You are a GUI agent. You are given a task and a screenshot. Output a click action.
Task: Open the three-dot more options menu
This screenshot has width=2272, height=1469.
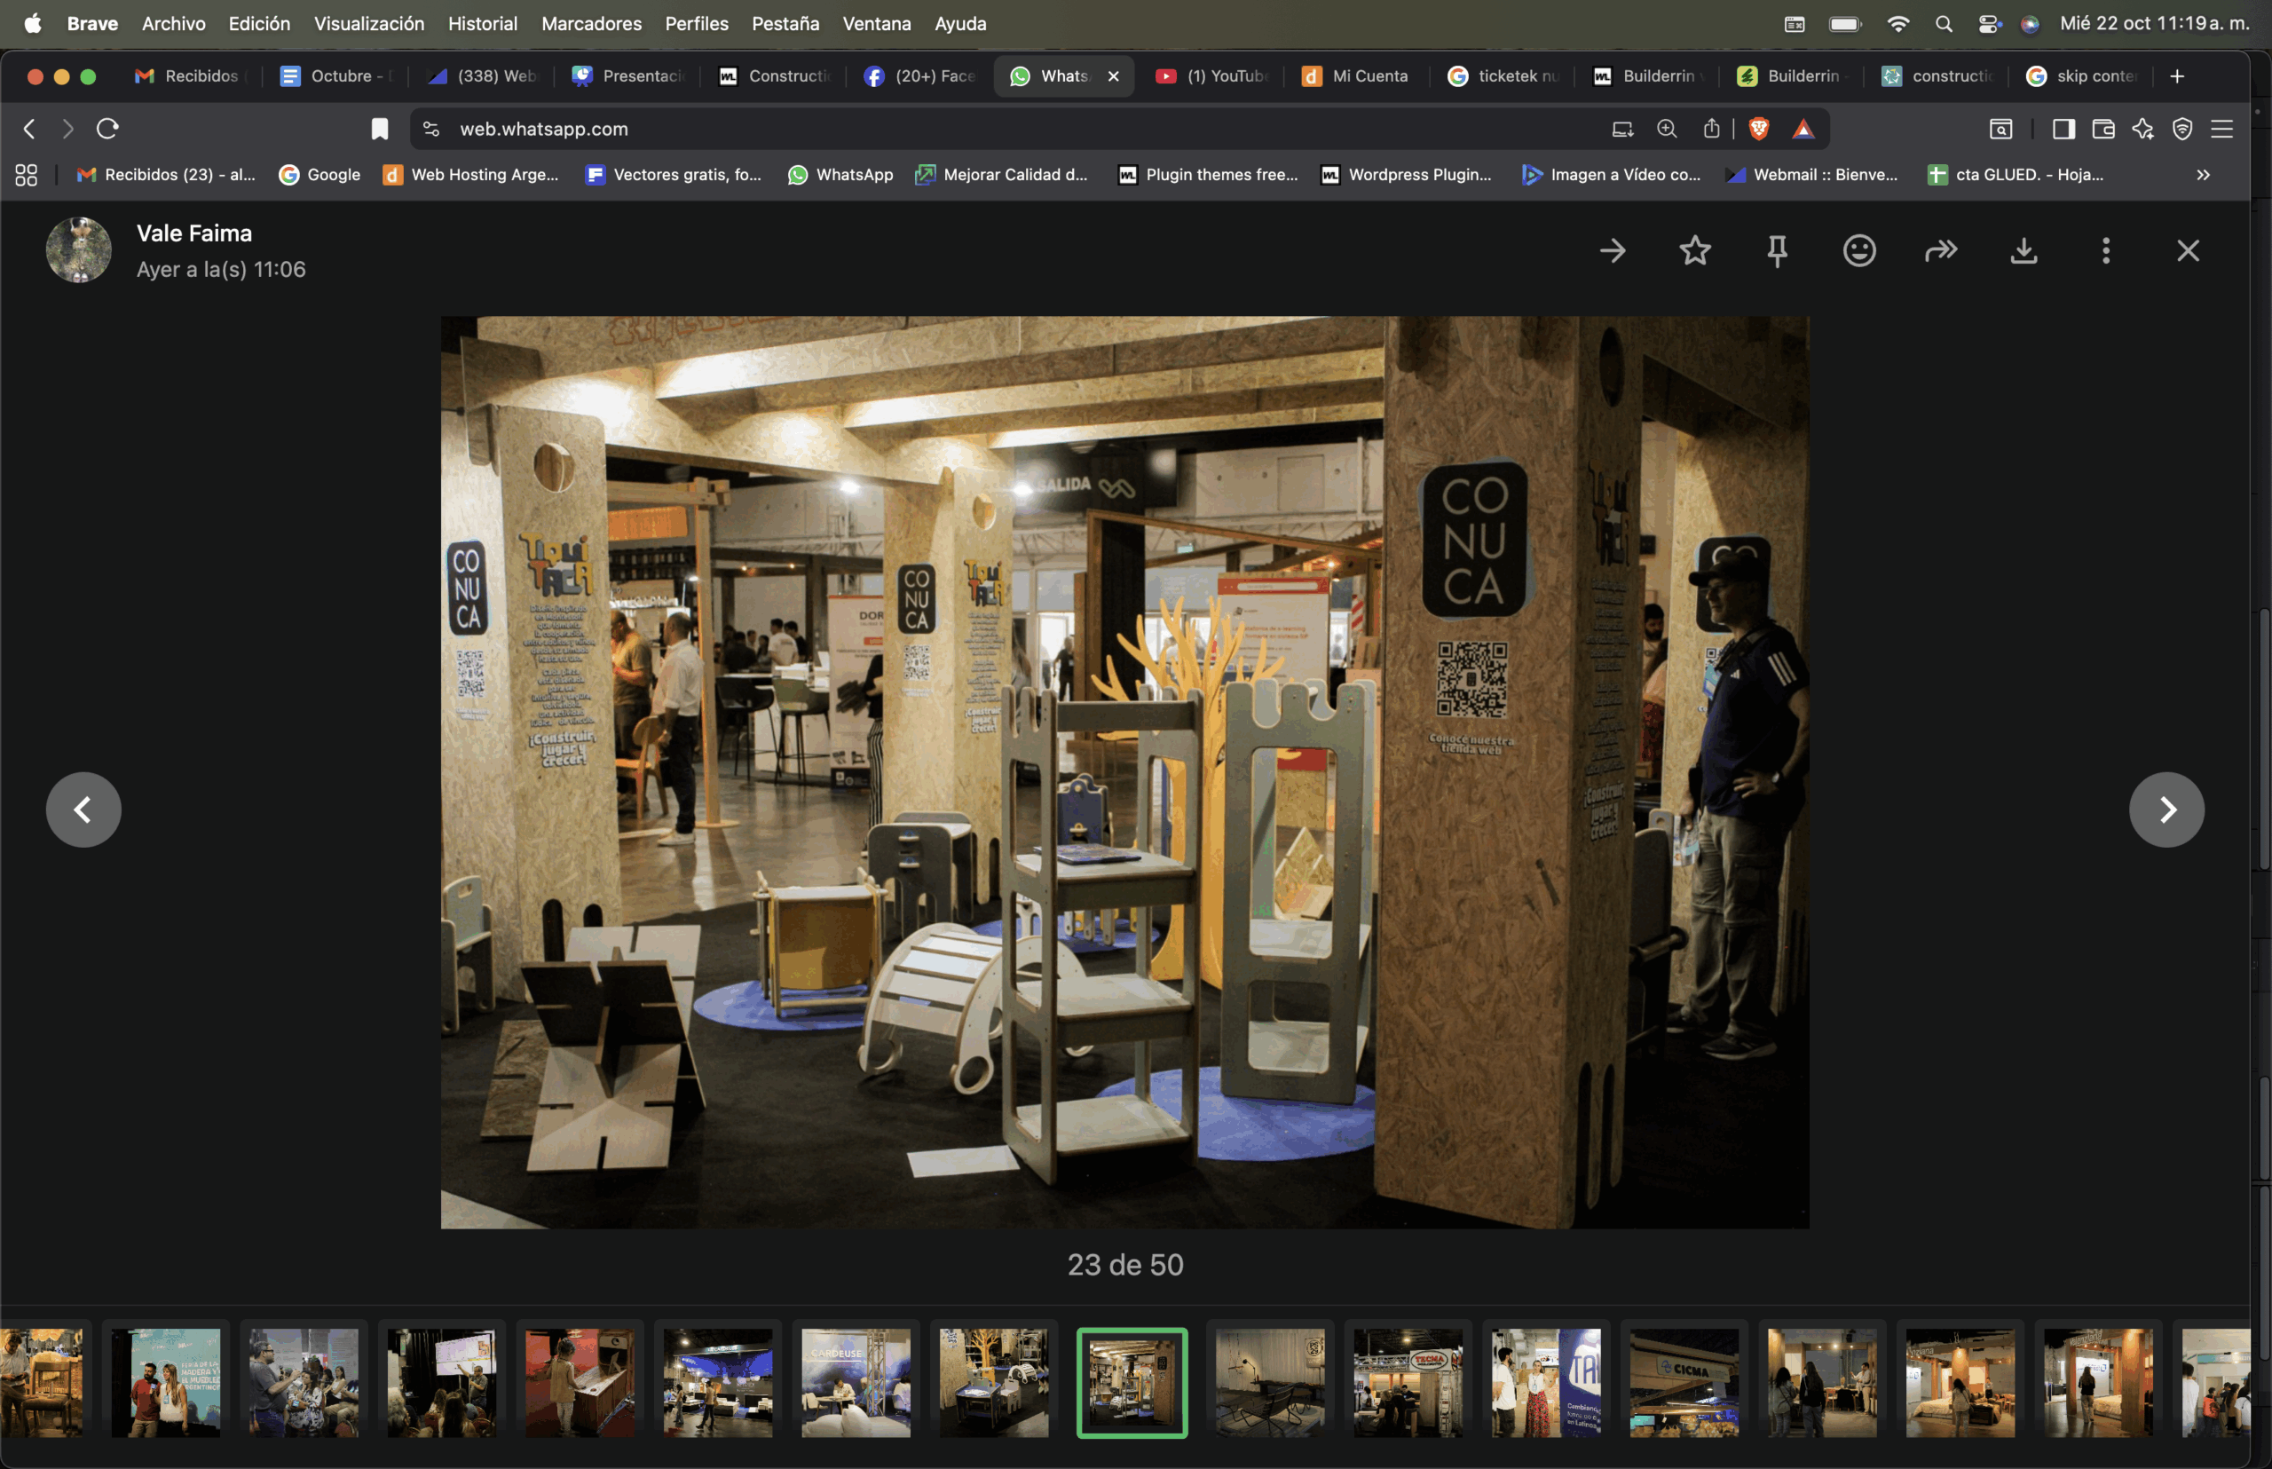click(x=2106, y=251)
